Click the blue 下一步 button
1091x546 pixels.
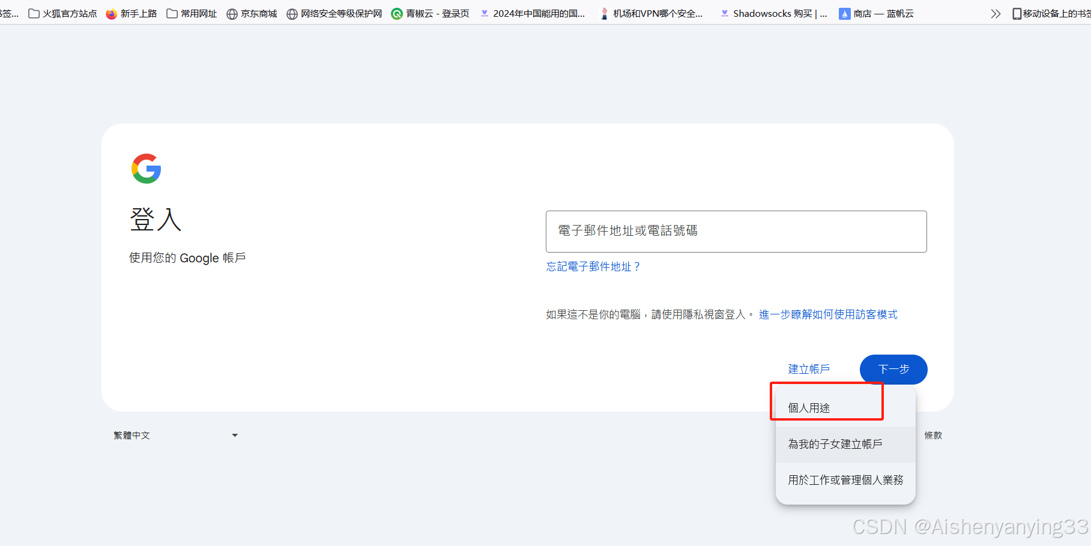pyautogui.click(x=893, y=369)
